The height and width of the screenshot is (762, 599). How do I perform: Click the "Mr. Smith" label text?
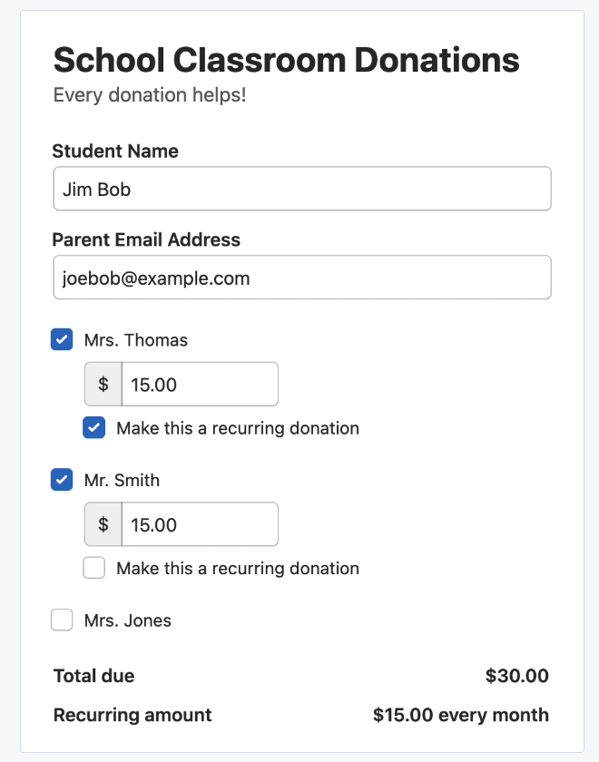(122, 480)
